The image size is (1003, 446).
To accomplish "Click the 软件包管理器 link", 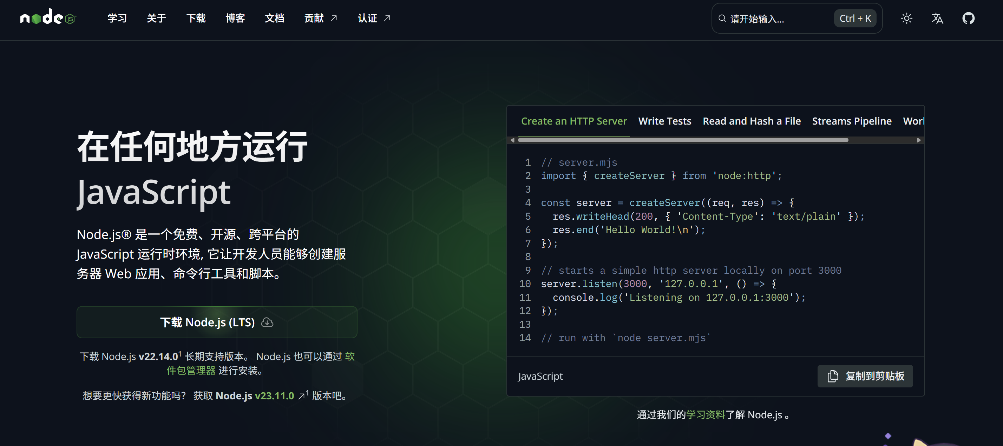I will point(191,370).
